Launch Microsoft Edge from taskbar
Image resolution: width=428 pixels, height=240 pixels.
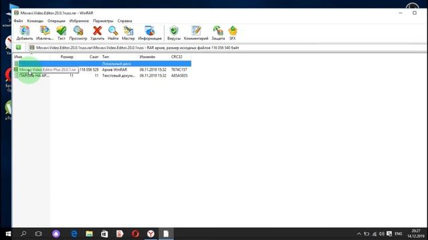point(74,234)
